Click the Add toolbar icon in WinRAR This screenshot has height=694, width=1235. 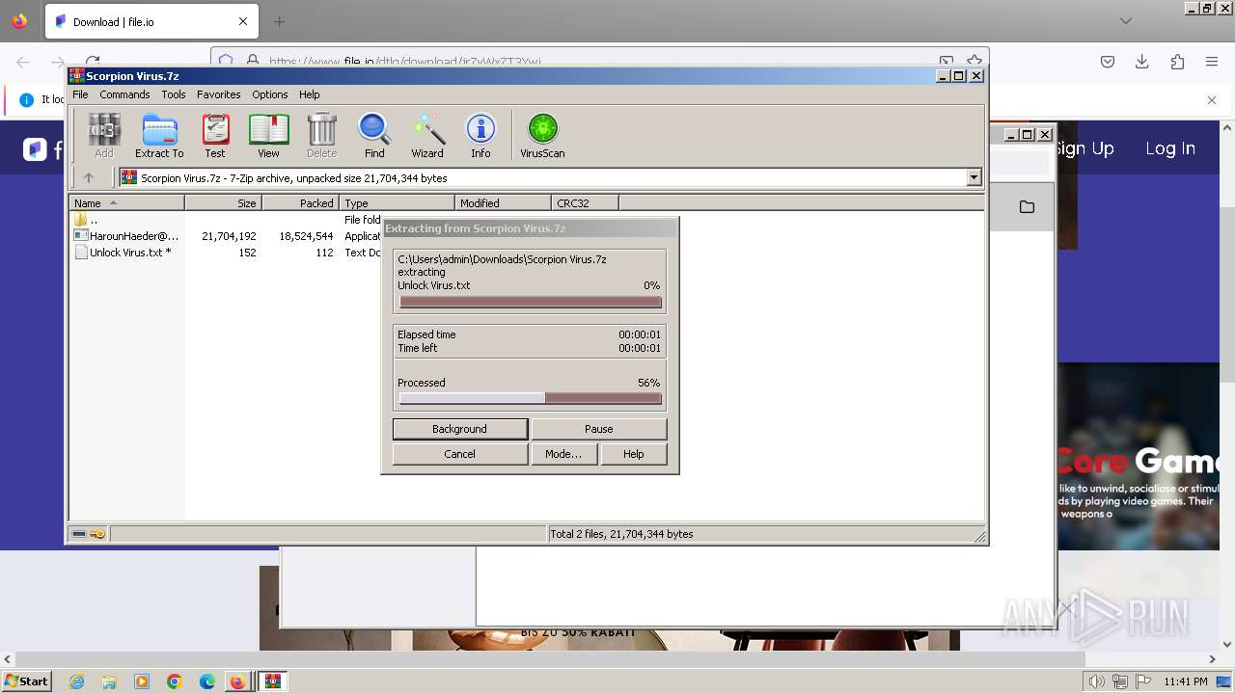pos(104,135)
